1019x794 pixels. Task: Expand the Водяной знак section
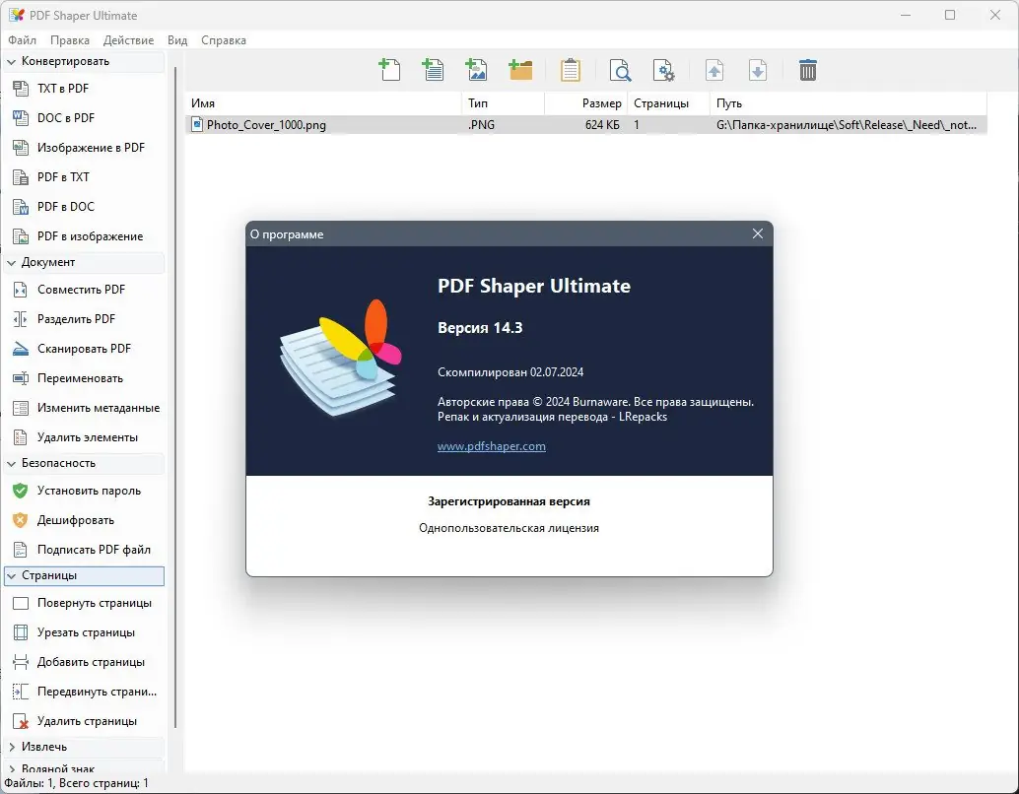[12, 769]
